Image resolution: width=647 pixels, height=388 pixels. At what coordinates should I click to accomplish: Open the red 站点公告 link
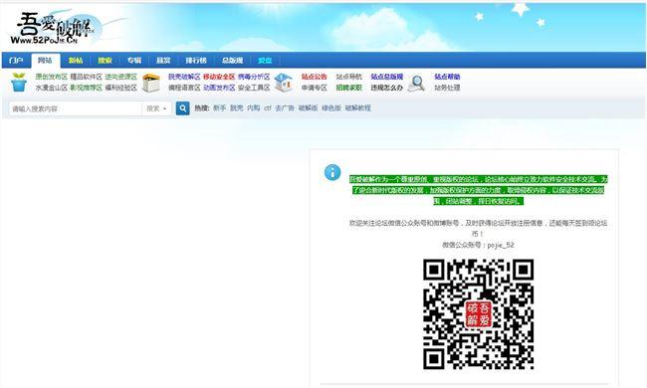(x=314, y=77)
